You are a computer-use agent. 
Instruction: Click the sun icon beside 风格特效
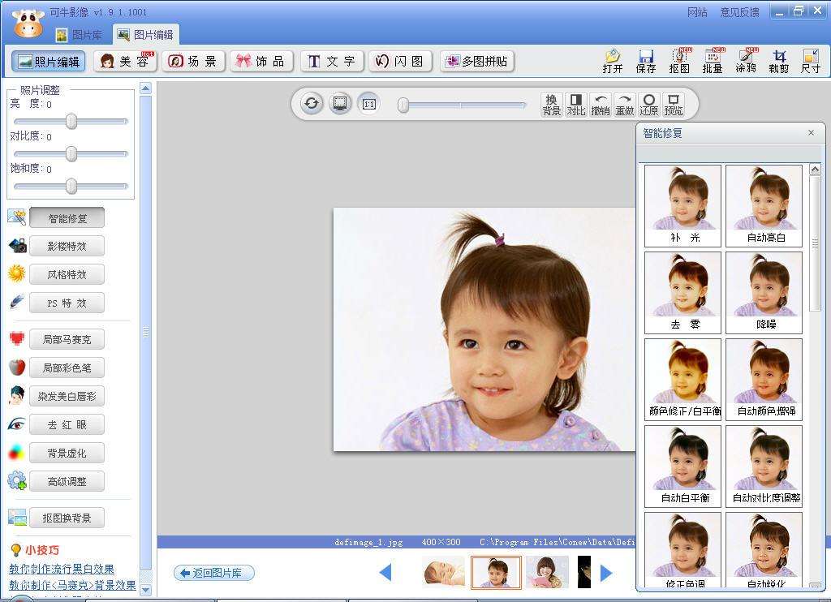(17, 273)
